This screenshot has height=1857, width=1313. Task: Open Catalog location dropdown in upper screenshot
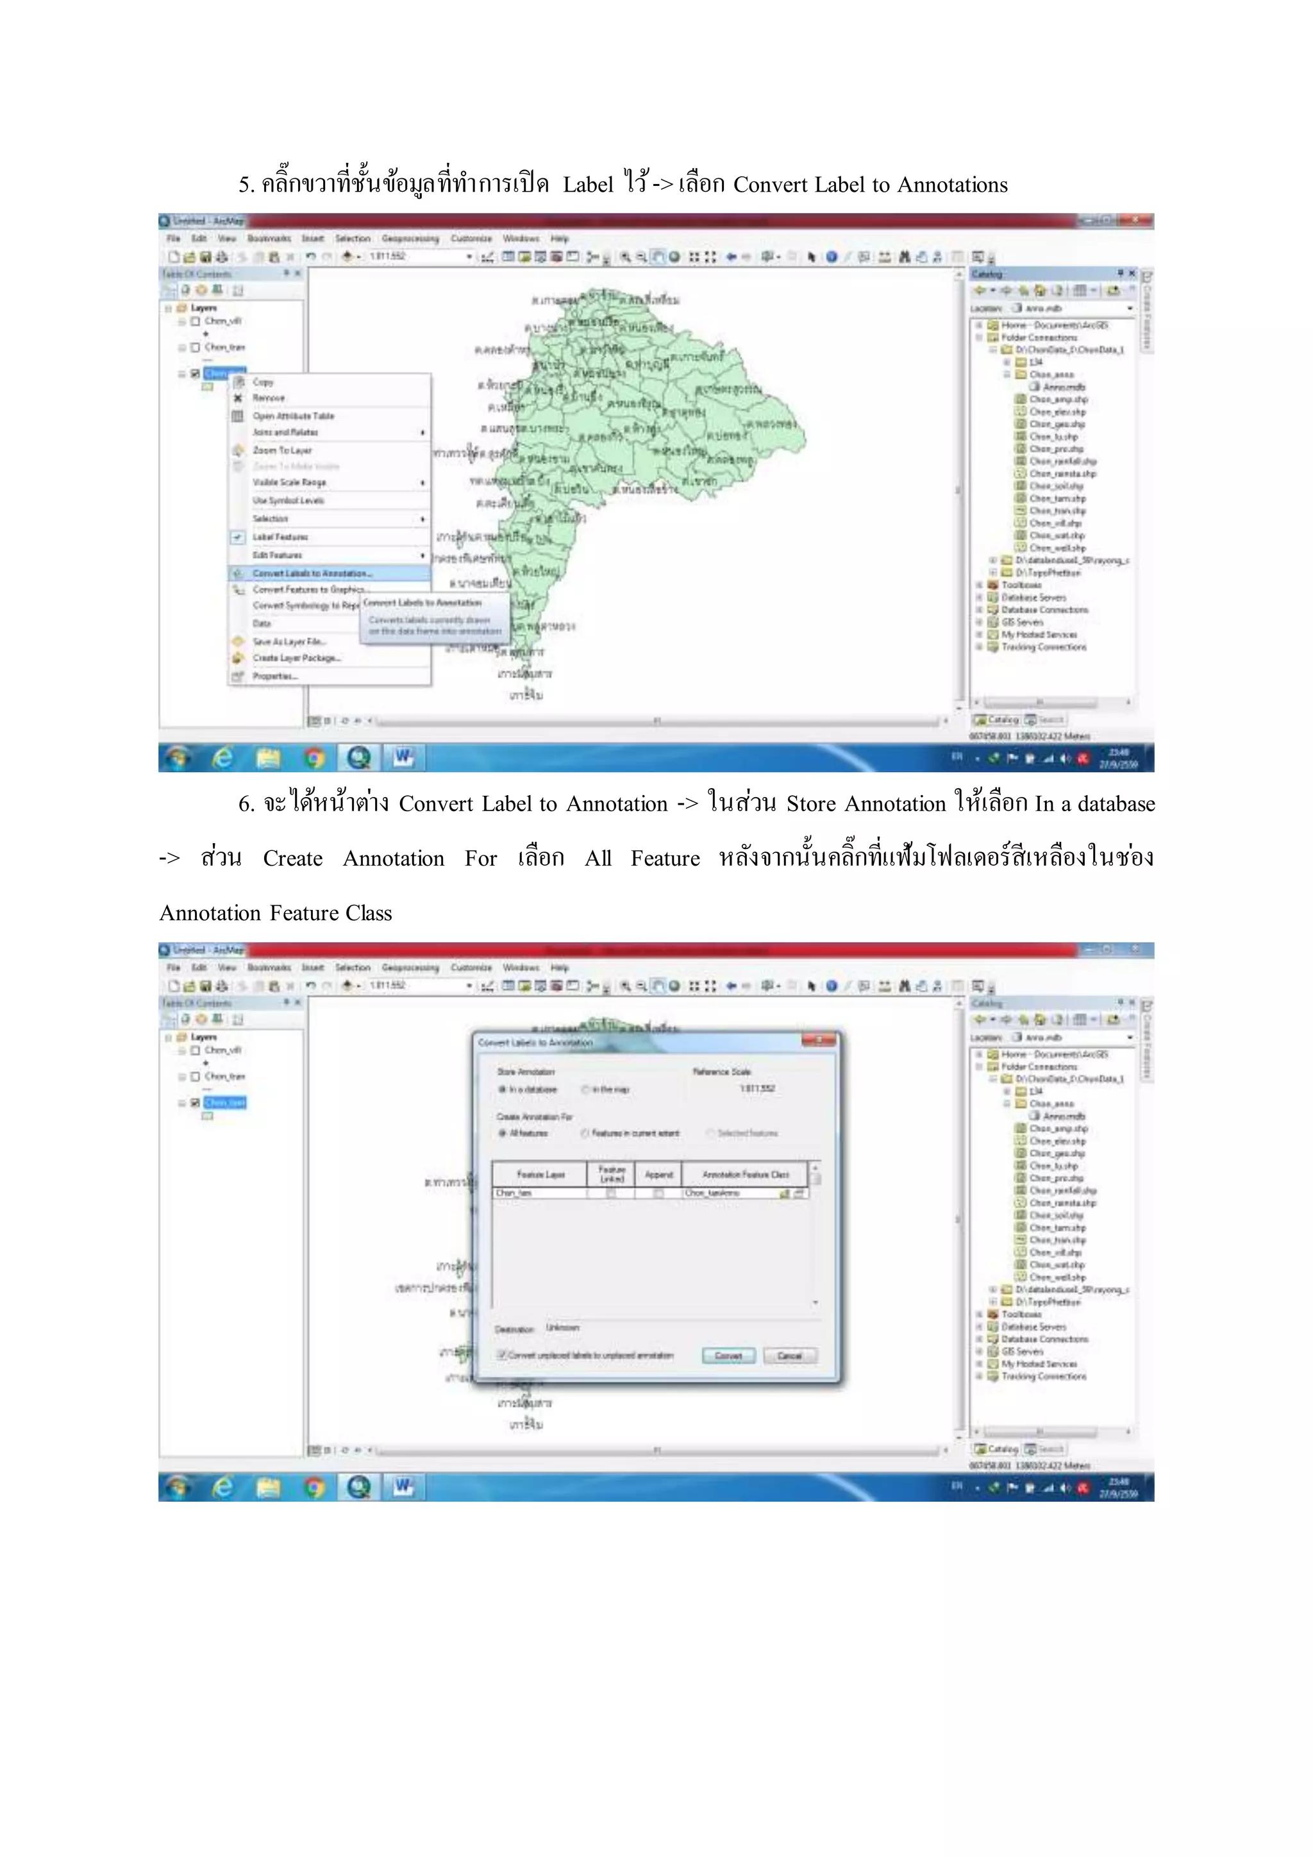tap(1130, 308)
